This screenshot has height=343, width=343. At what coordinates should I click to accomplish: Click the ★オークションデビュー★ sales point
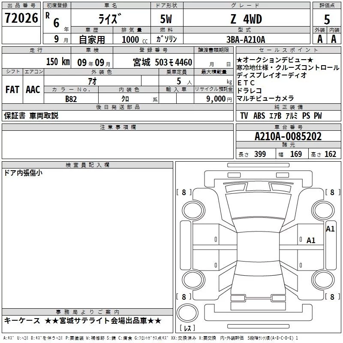tap(275, 60)
